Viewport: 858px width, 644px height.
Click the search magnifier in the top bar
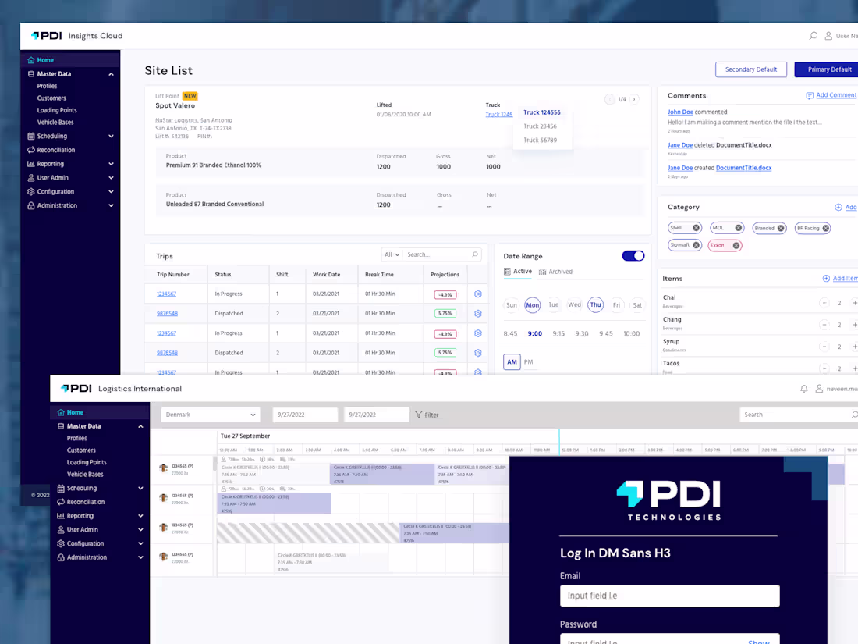[813, 35]
